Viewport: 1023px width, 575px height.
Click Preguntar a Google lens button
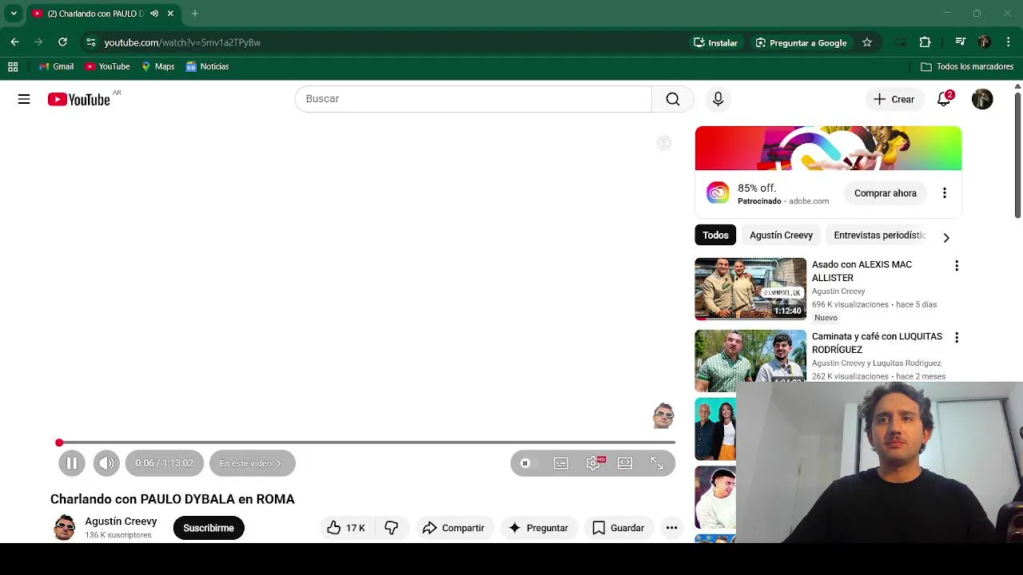[x=801, y=42]
